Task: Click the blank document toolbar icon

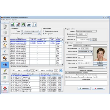Action: pos(34,24)
